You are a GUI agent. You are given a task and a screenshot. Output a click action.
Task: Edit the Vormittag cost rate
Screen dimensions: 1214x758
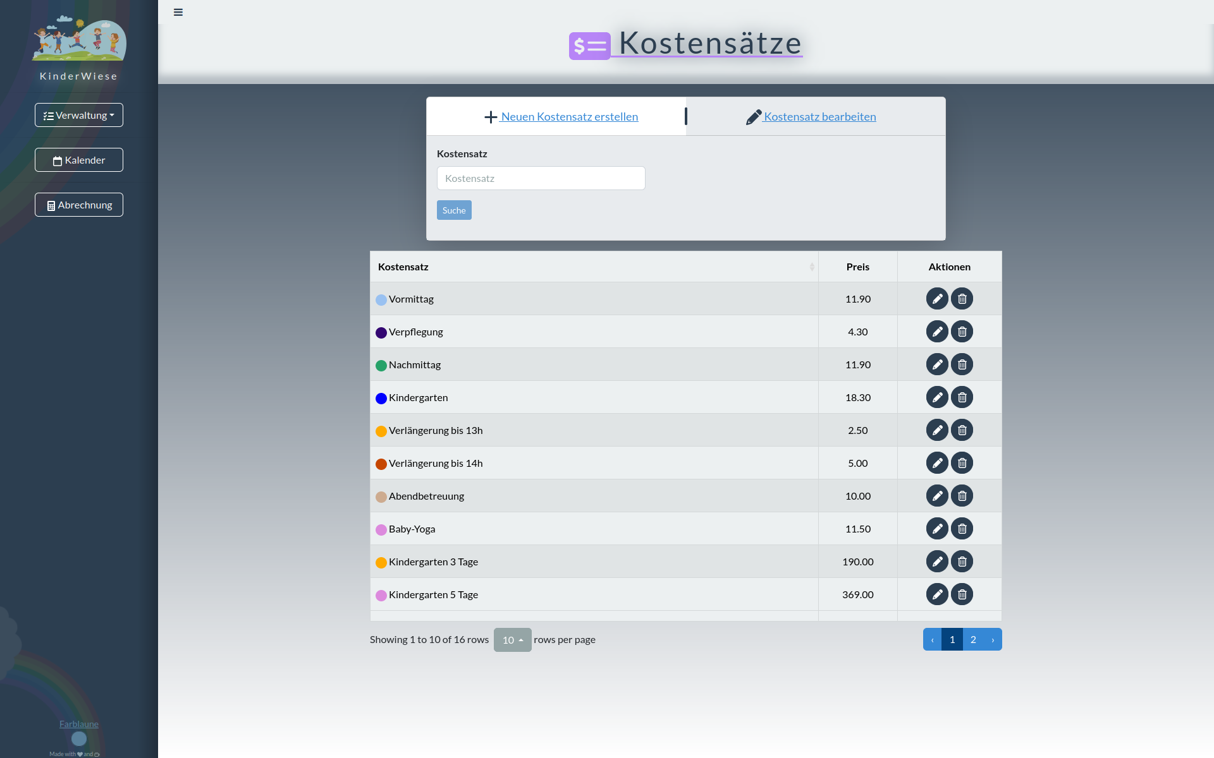(x=937, y=299)
